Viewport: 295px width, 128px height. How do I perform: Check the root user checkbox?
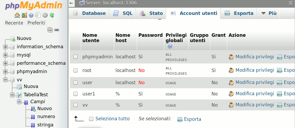(x=75, y=70)
